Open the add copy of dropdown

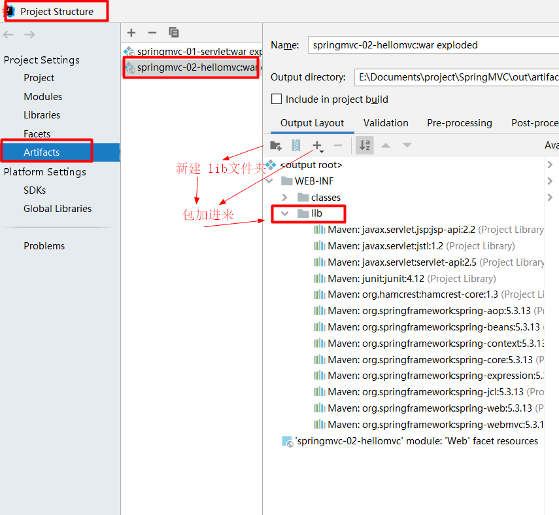pyautogui.click(x=318, y=146)
